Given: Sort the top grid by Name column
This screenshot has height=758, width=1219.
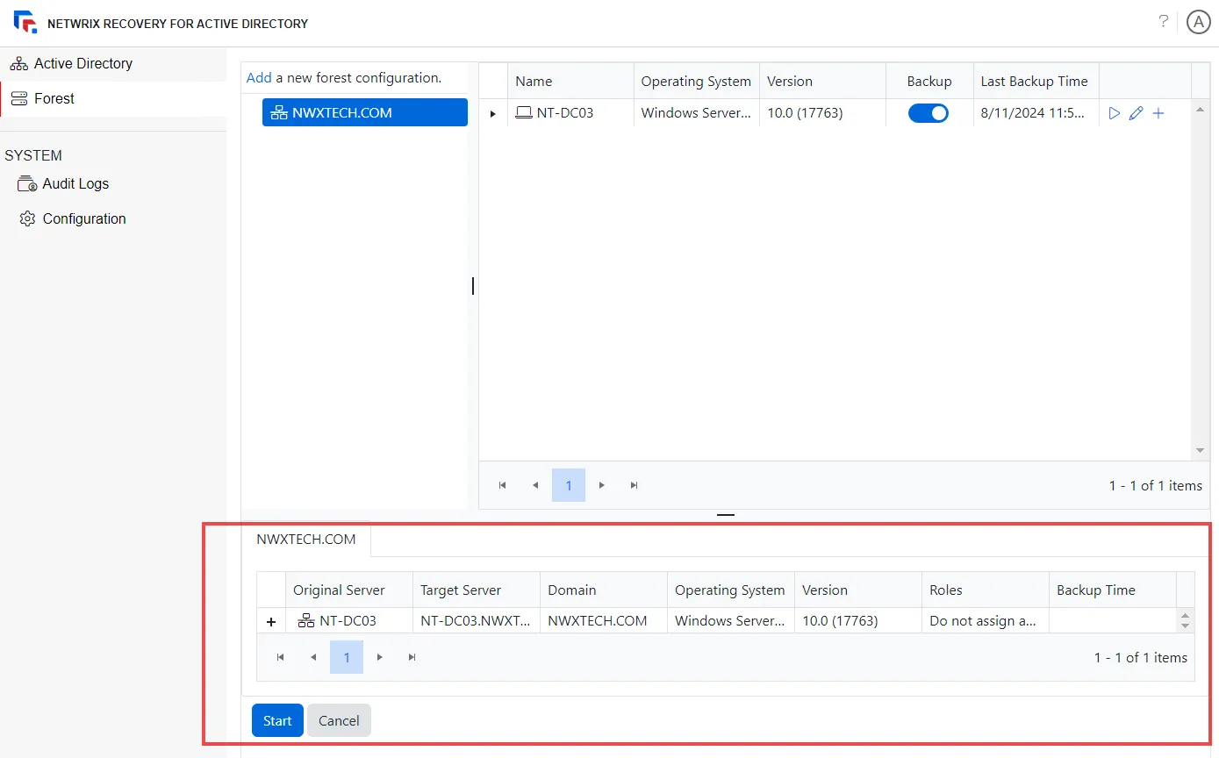Looking at the screenshot, I should coord(570,81).
